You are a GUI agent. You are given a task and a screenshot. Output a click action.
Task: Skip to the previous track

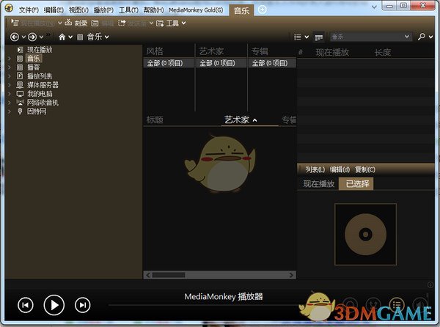coord(25,305)
